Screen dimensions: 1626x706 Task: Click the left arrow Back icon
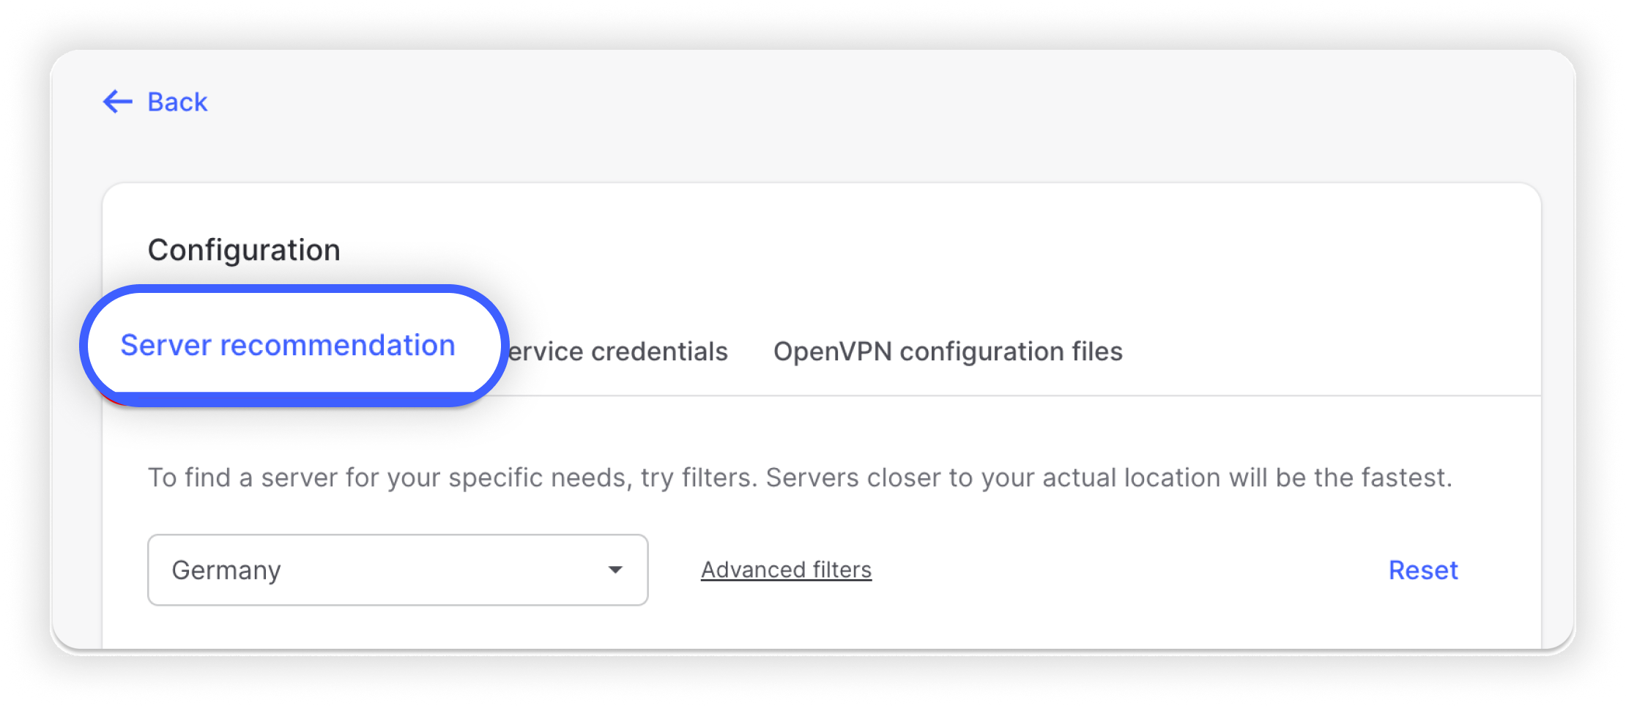pyautogui.click(x=117, y=102)
